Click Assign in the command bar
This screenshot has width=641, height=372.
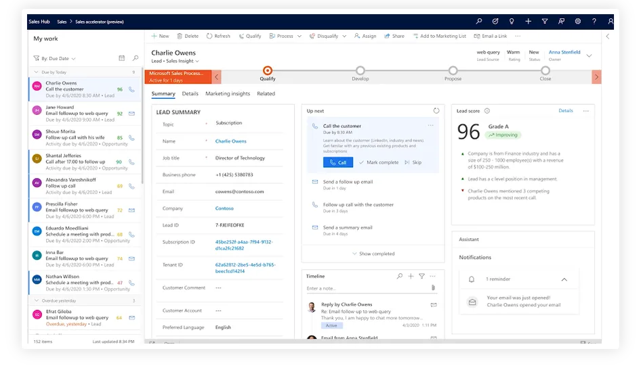[365, 36]
